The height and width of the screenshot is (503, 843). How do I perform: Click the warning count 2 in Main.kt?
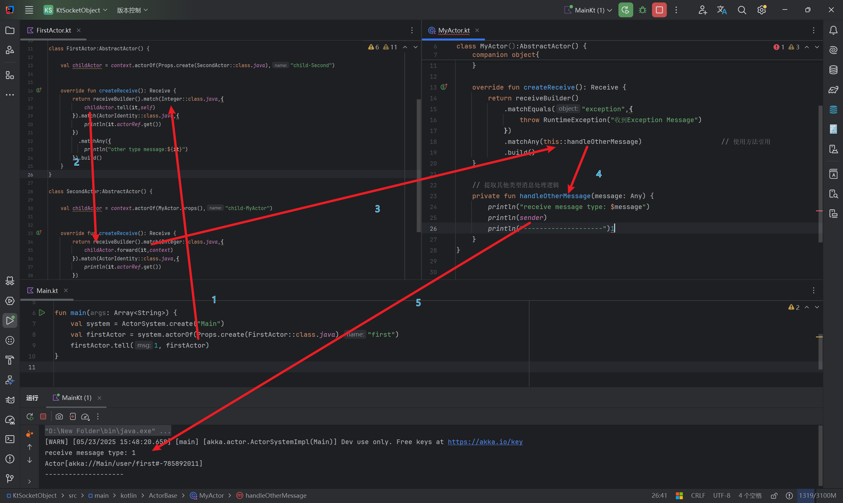coord(794,307)
